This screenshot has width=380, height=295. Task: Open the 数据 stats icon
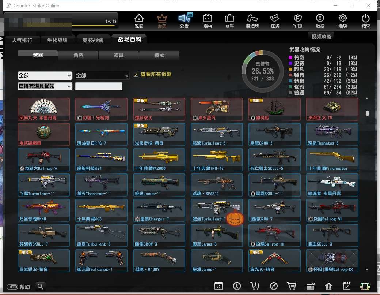[x=320, y=21]
